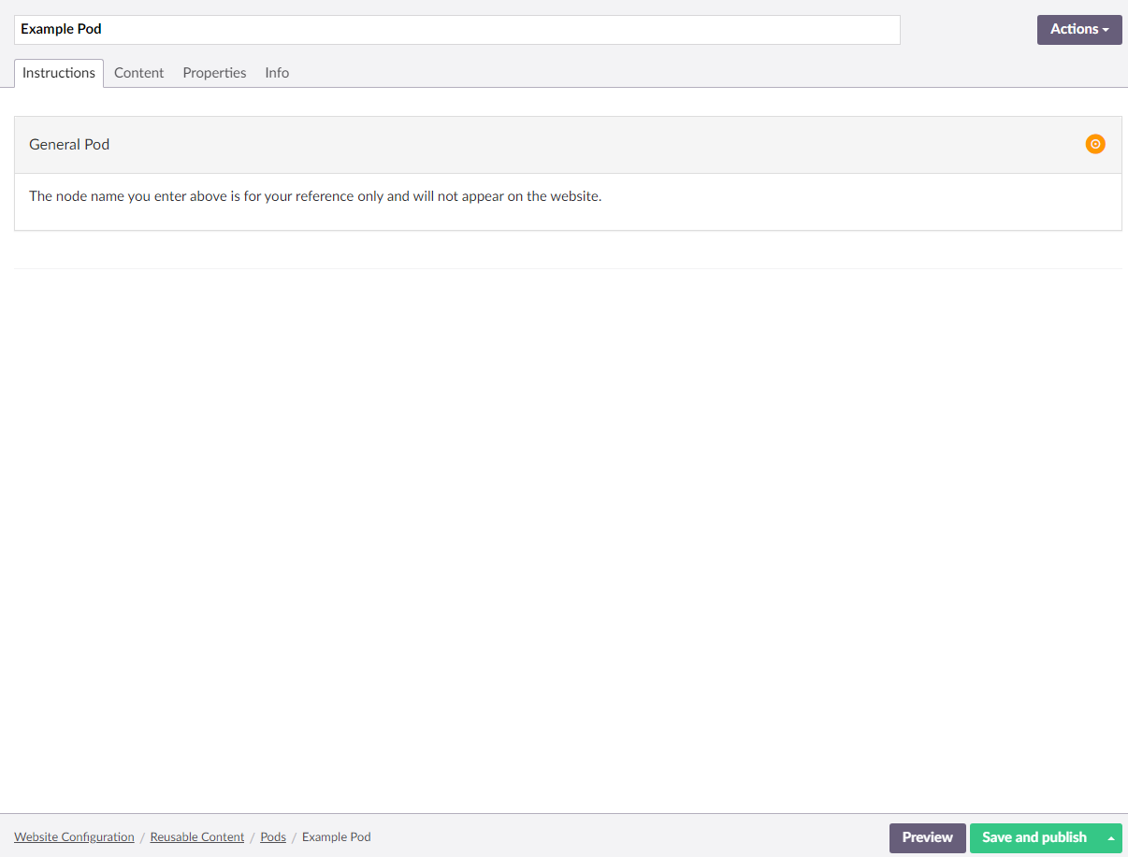The image size is (1128, 857).
Task: Focus the Example Pod node name field
Action: point(457,30)
